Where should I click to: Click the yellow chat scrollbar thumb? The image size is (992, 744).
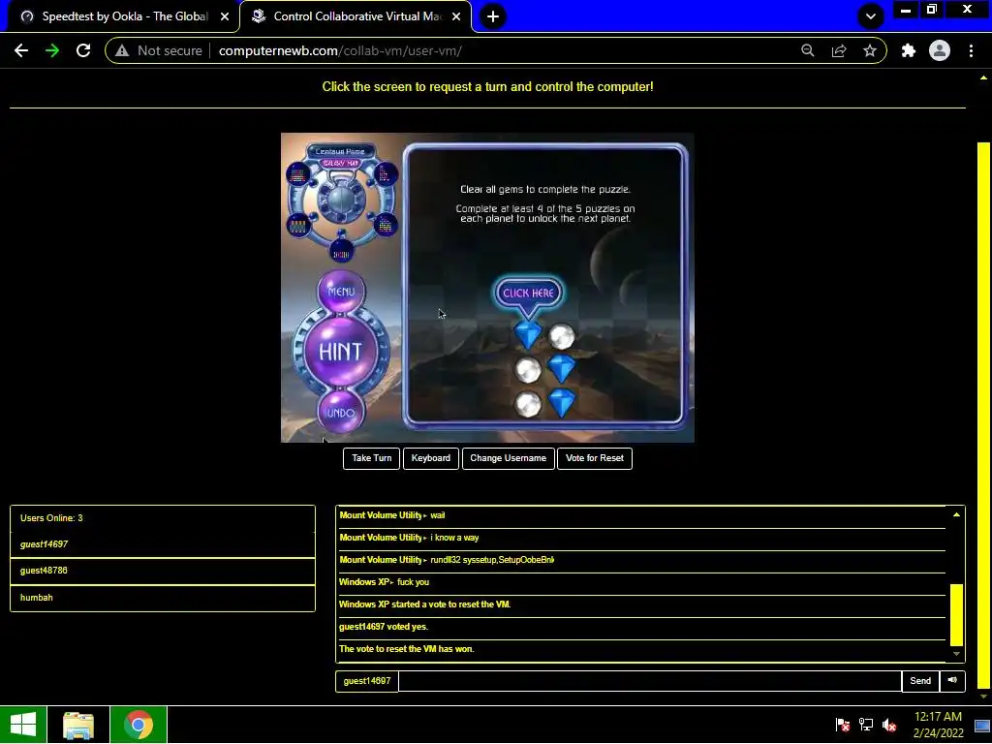coord(956,614)
